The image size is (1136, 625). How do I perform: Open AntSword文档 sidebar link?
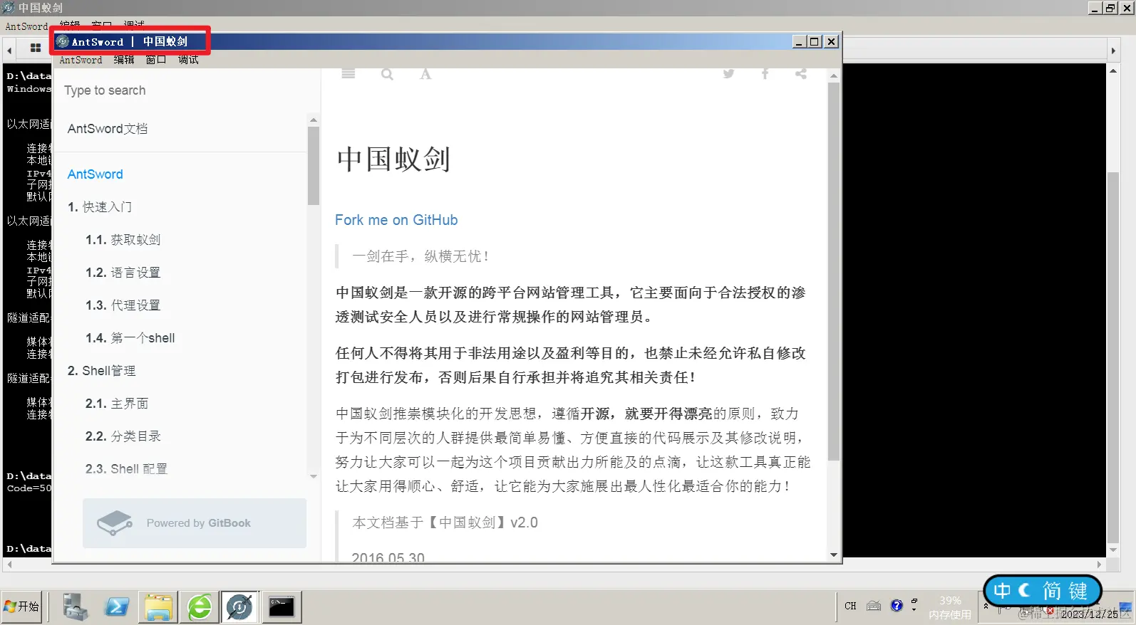pos(108,129)
